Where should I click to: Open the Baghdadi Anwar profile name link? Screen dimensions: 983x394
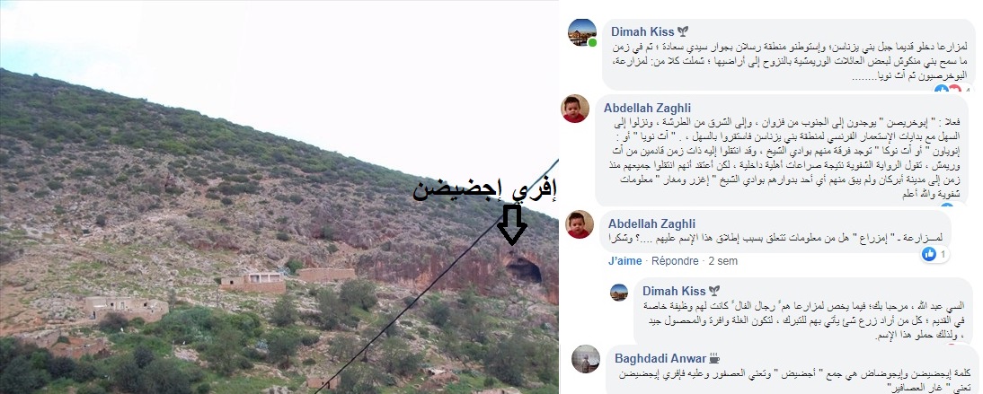(660, 359)
